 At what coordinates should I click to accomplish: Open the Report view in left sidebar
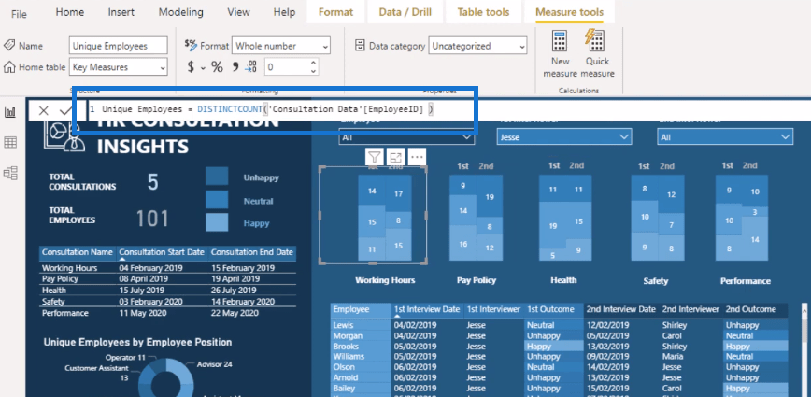[x=10, y=112]
